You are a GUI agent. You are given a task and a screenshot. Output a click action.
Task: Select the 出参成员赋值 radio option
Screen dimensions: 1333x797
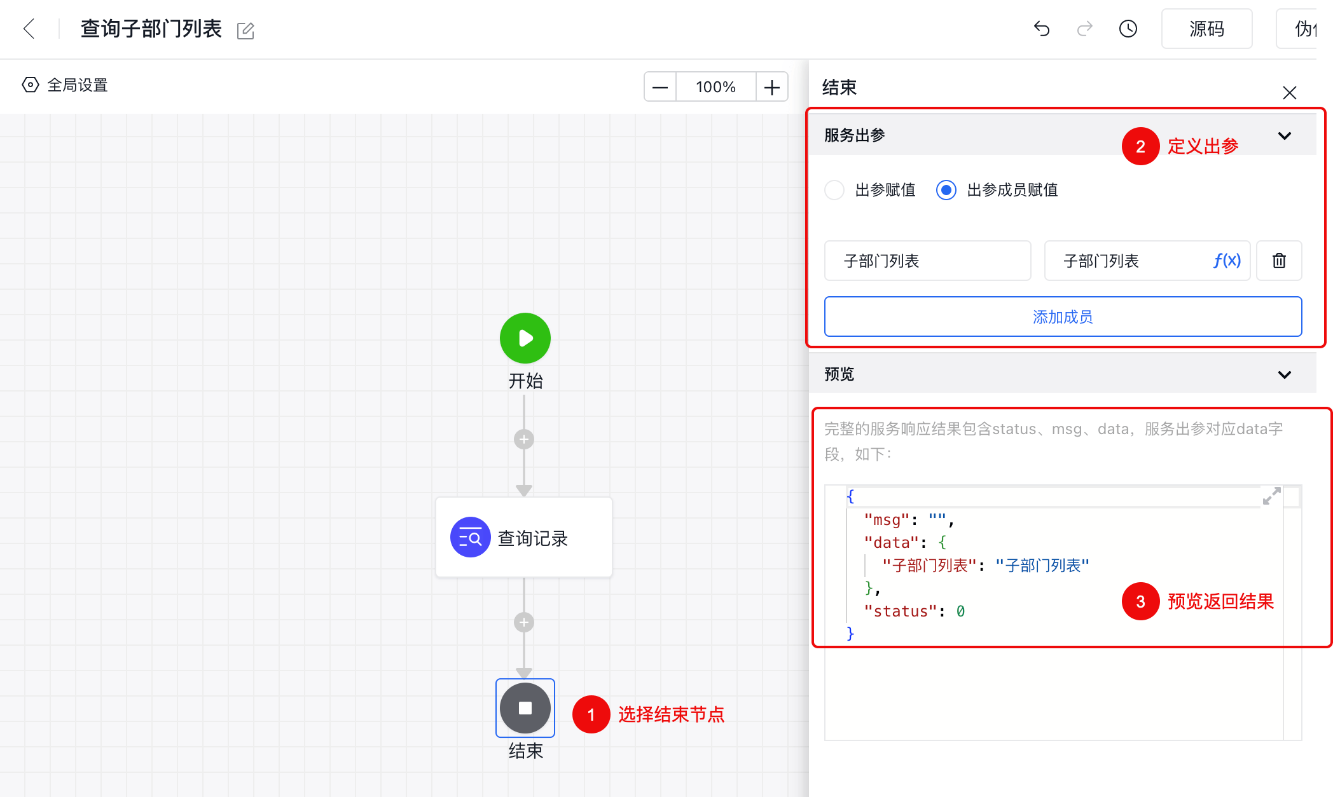[946, 190]
